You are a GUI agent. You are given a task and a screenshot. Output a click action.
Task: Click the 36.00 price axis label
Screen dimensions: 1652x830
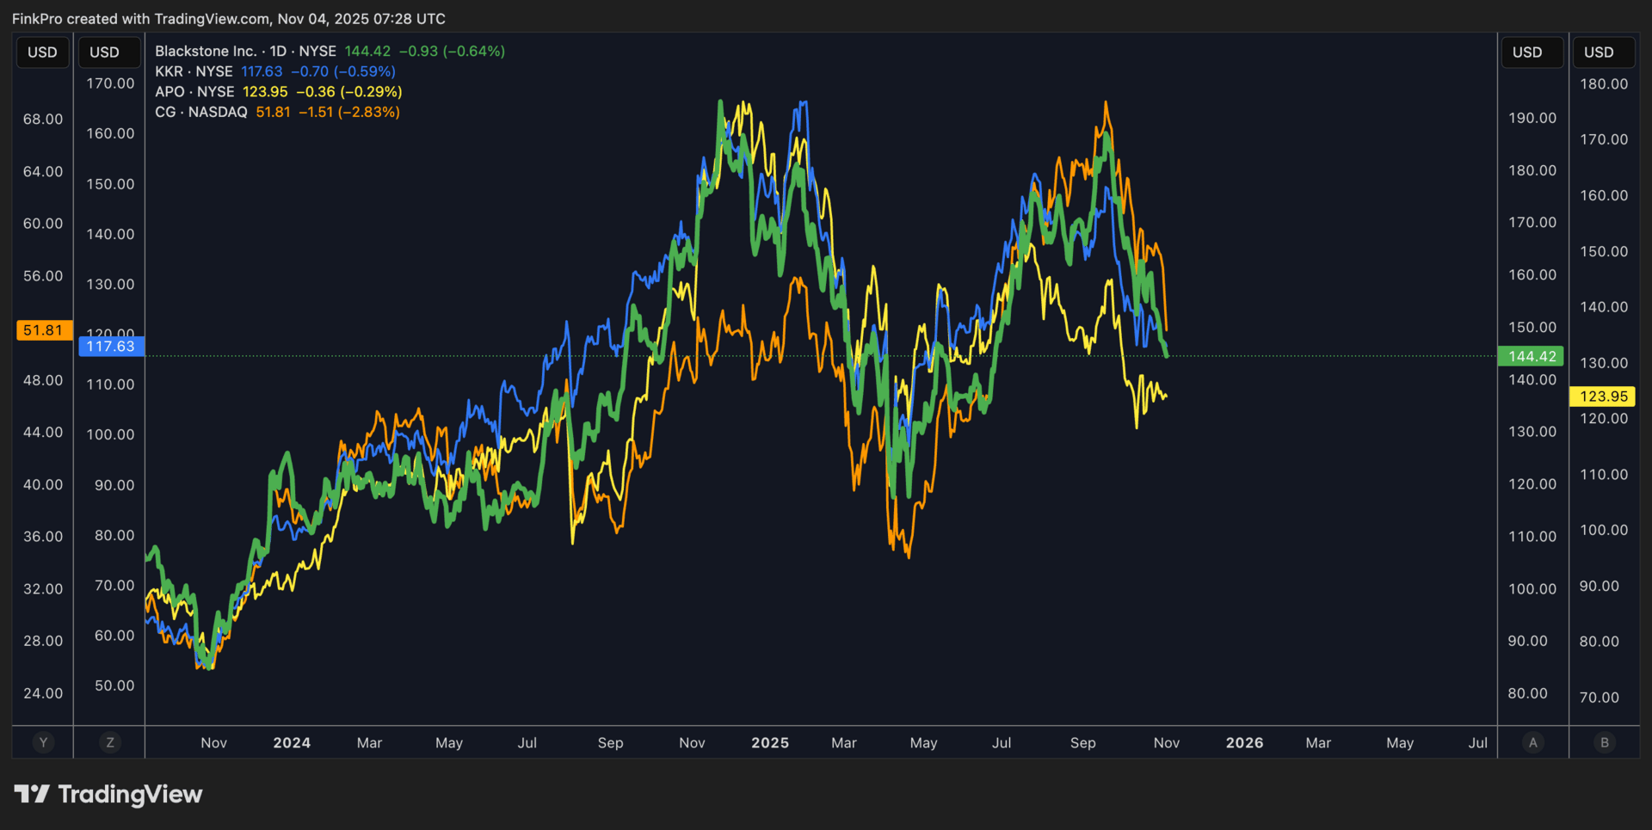pos(43,537)
